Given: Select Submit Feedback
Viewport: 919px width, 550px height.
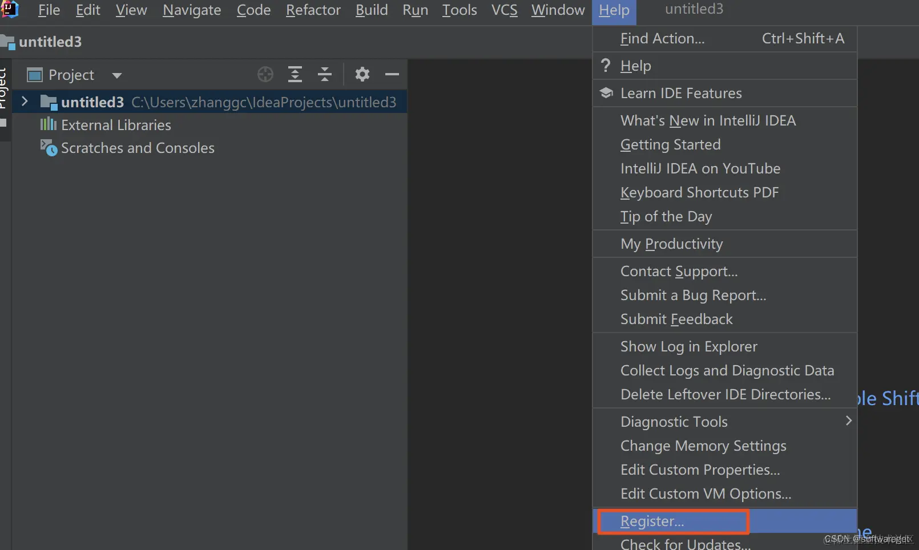Looking at the screenshot, I should 725,319.
